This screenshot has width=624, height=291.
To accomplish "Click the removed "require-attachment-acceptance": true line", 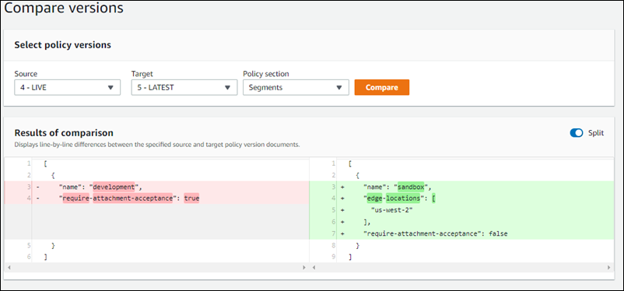I will click(156, 198).
